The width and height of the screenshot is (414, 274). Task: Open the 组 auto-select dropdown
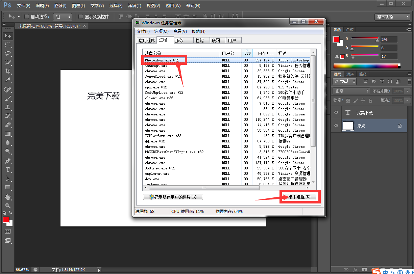pyautogui.click(x=63, y=17)
